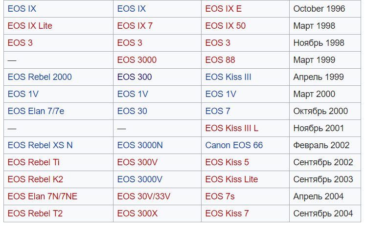Click the EOS 88 link

220,60
